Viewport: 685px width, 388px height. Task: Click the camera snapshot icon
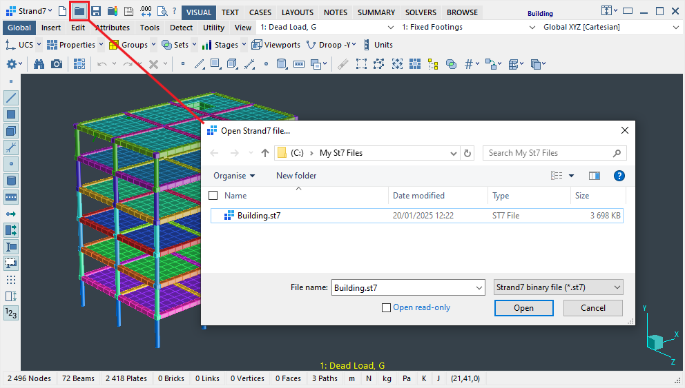click(x=57, y=65)
